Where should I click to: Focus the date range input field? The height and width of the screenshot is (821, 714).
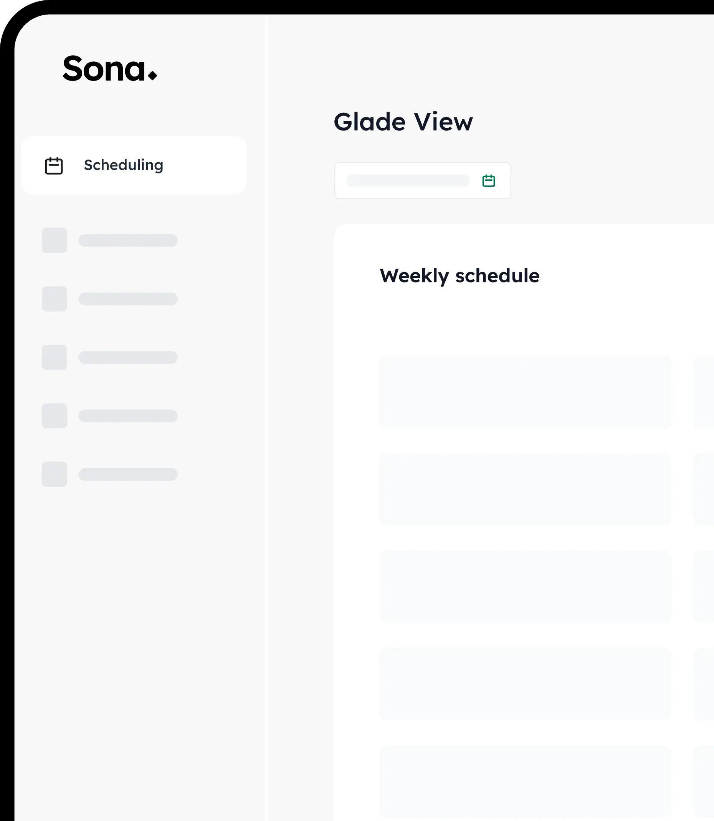click(x=408, y=181)
